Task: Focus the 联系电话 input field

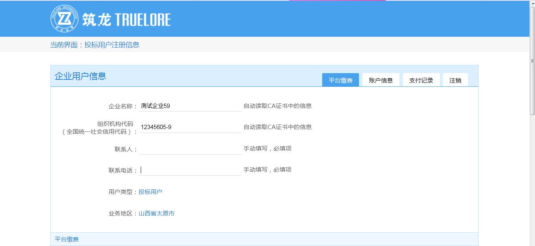Action: click(x=190, y=170)
